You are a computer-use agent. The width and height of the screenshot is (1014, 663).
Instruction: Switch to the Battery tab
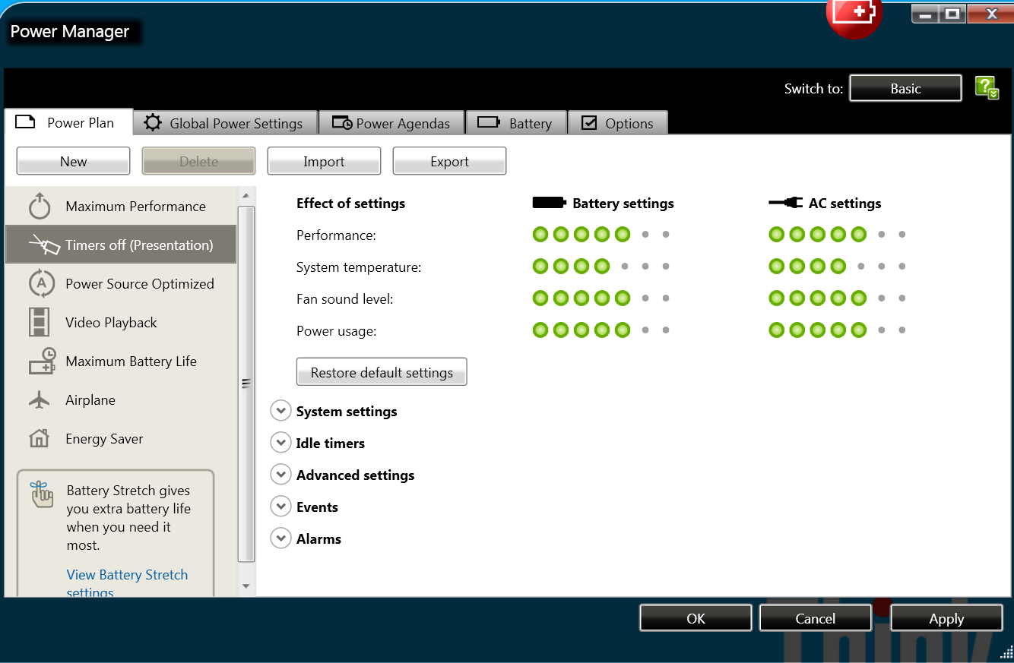[516, 123]
